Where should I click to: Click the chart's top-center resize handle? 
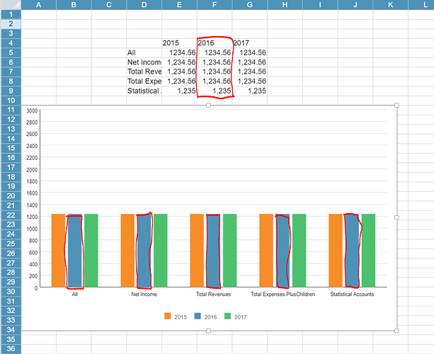pos(209,105)
